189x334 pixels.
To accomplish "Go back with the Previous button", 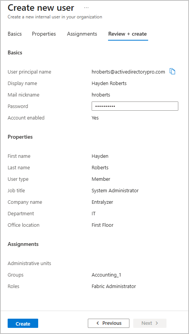I will click(x=108, y=323).
